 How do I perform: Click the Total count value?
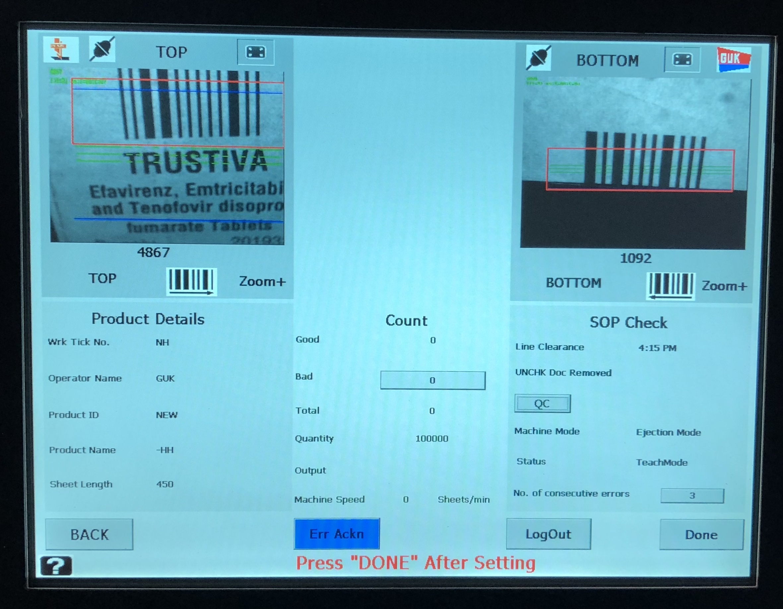[432, 411]
